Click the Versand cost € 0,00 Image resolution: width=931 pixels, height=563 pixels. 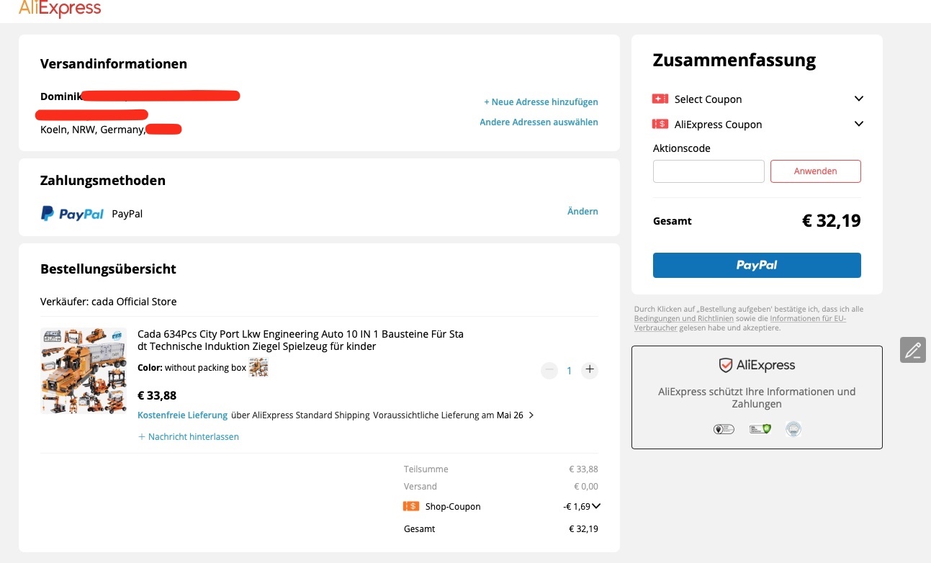(x=585, y=487)
